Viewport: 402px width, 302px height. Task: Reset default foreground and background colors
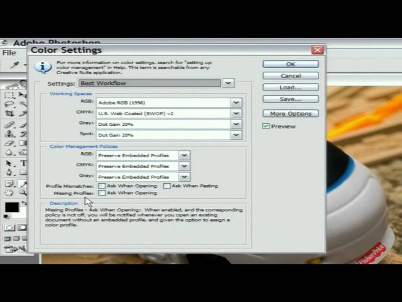(6, 217)
